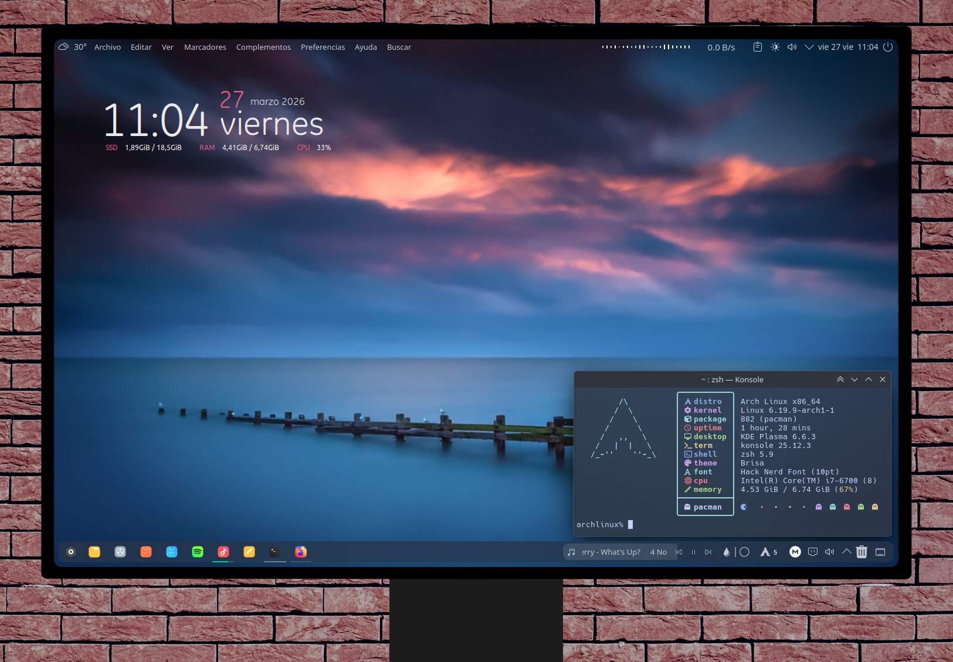Viewport: 953px width, 662px height.
Task: Click the large 11:04 desktop clock
Action: (155, 120)
